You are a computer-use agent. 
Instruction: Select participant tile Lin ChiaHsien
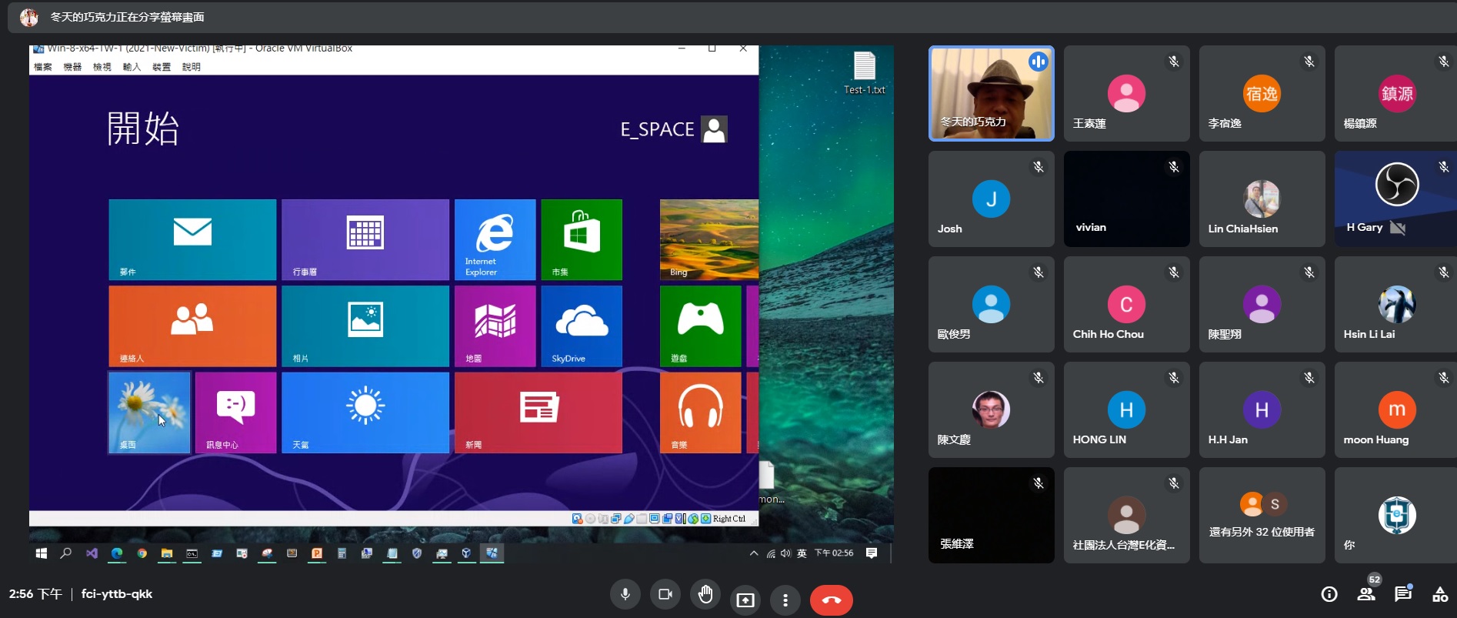1262,199
